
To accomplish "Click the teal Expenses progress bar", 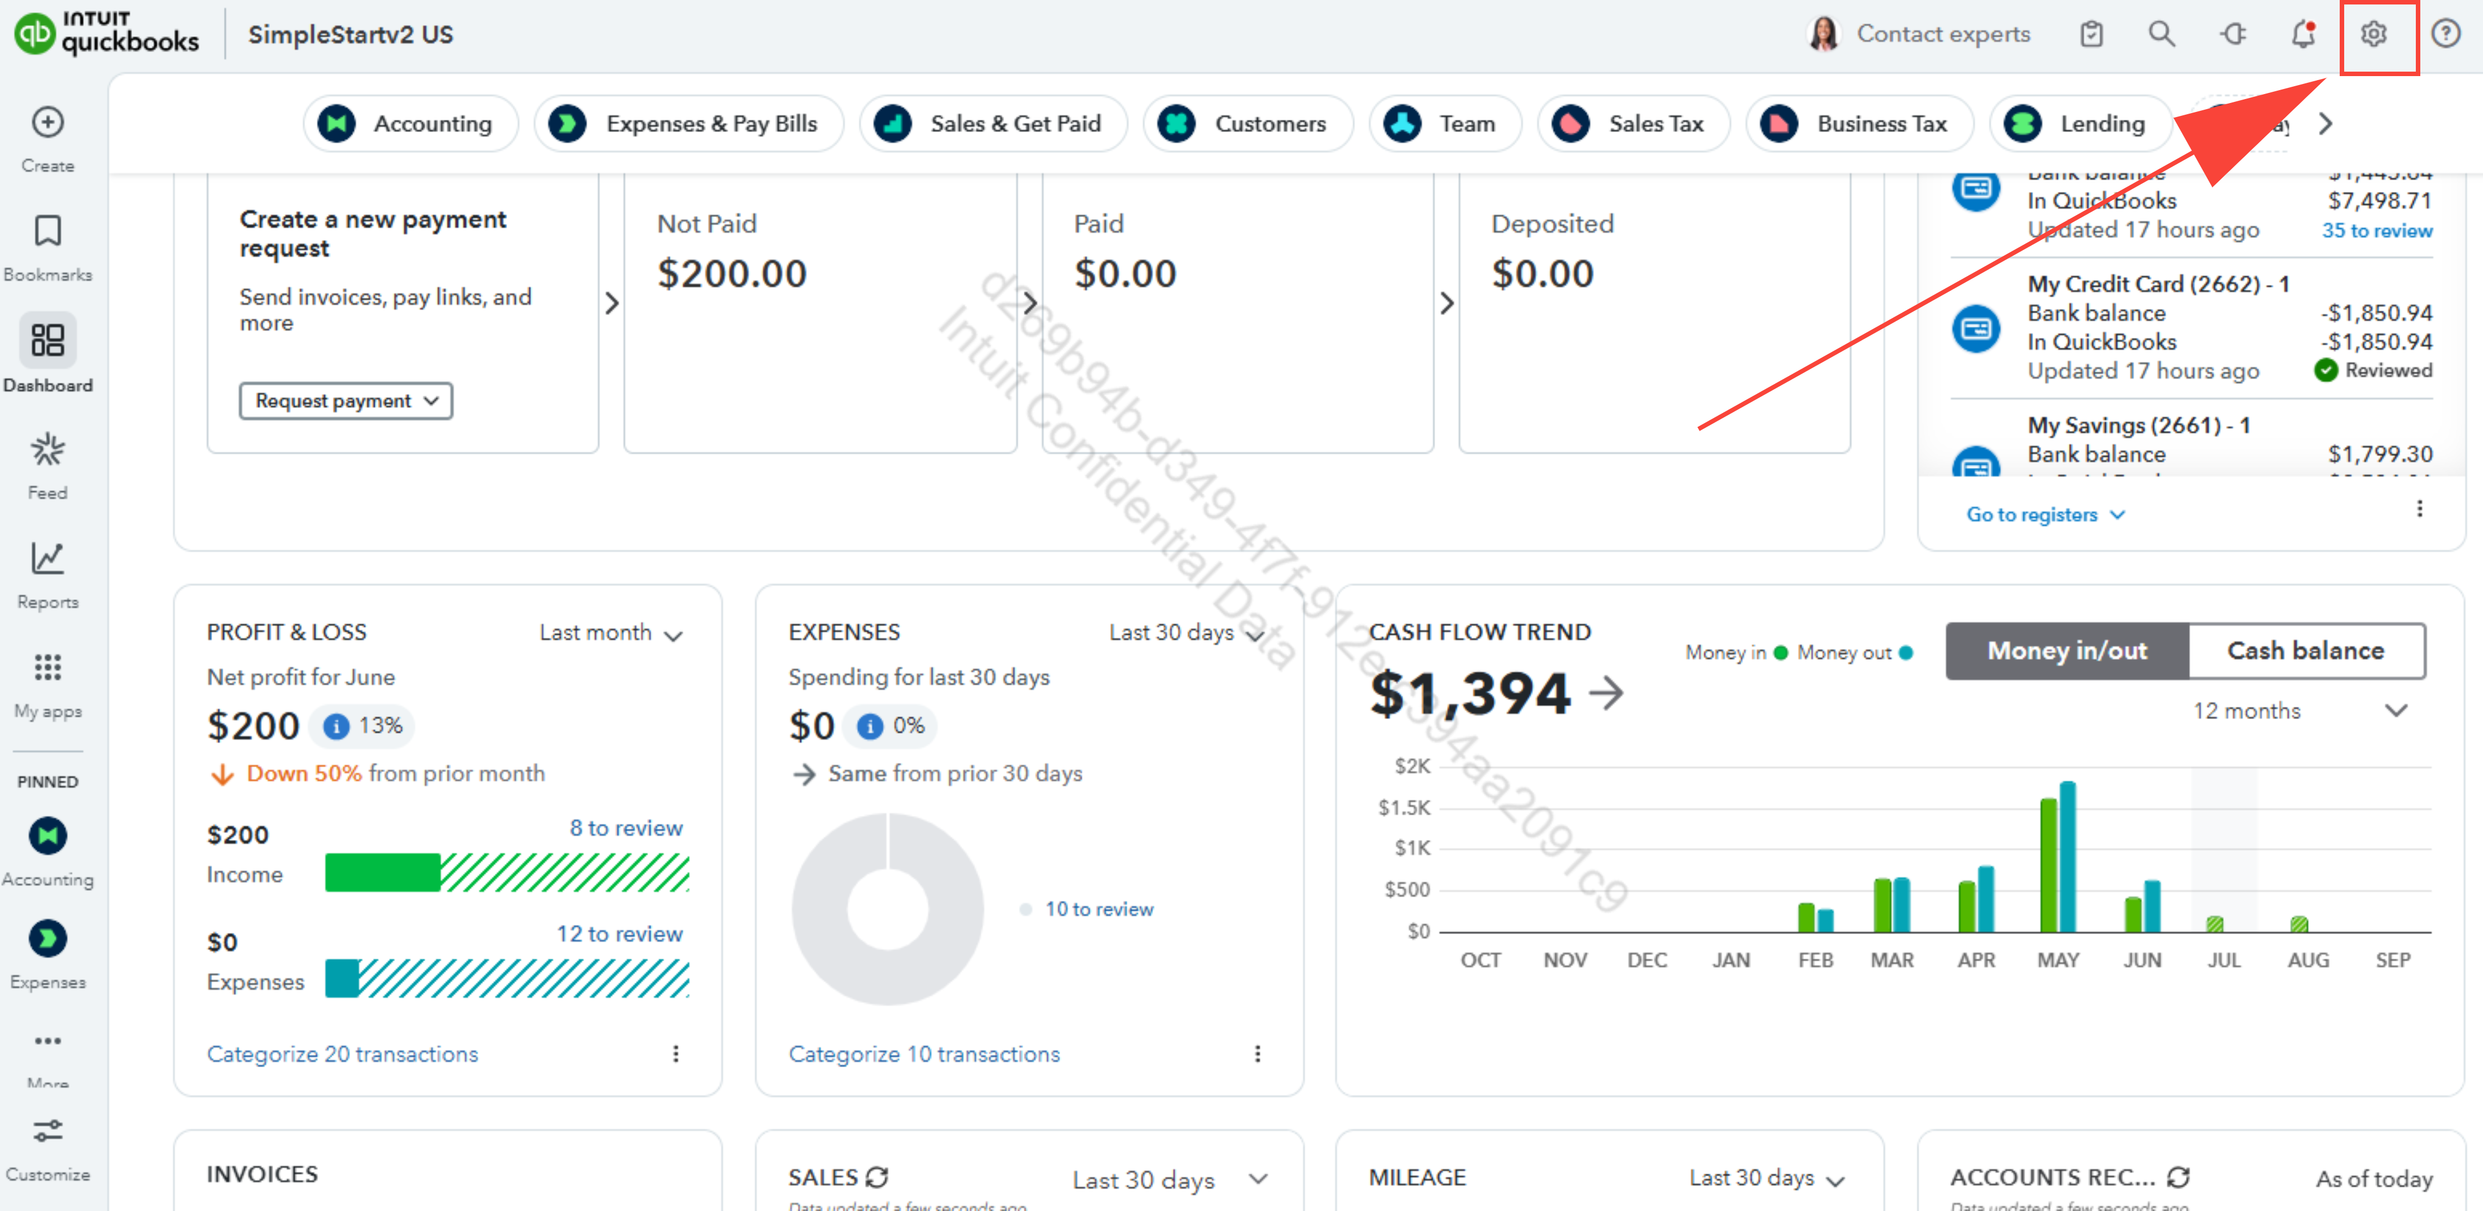I will [507, 979].
